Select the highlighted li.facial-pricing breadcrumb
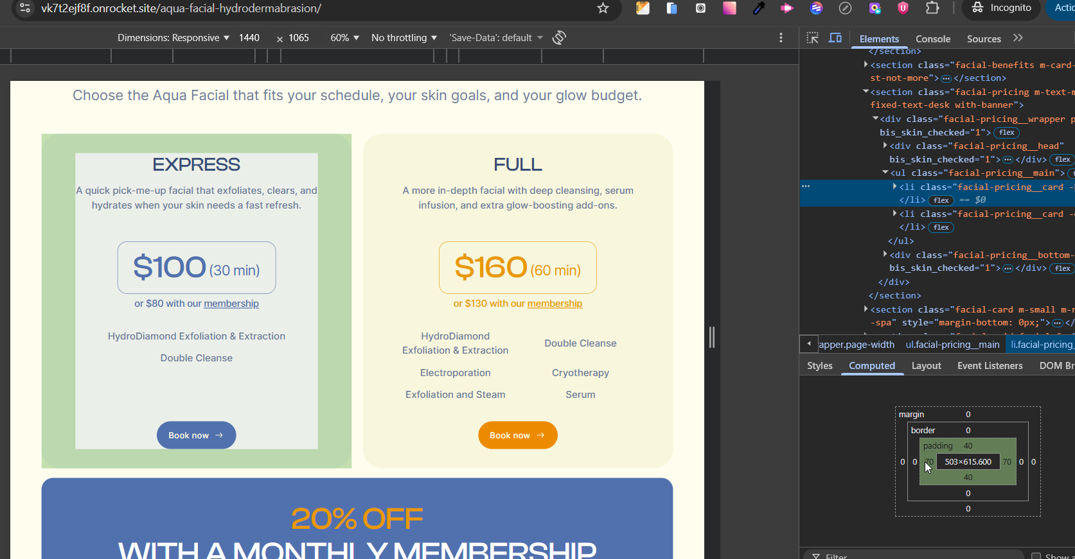1075x559 pixels. point(1041,345)
